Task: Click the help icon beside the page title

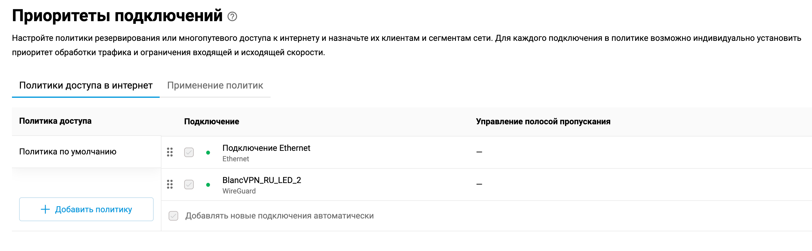Action: [232, 16]
